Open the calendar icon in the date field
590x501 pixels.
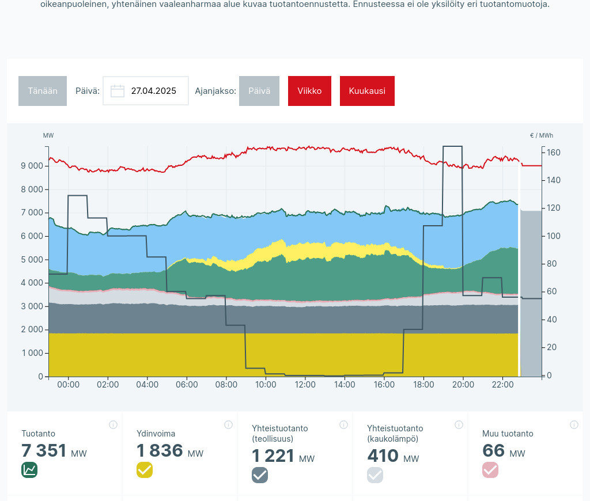[x=118, y=91]
